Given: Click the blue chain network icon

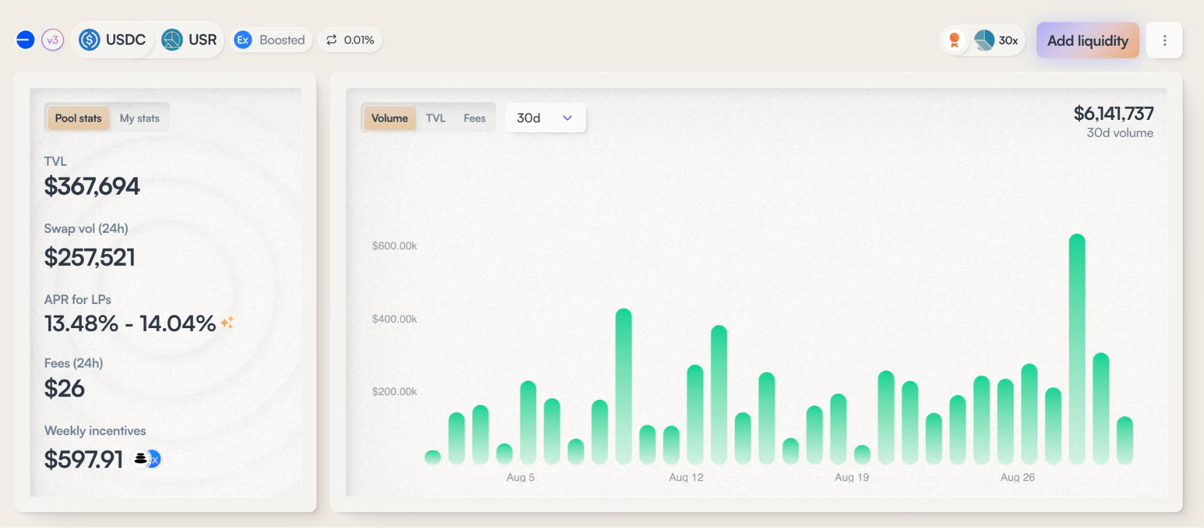Looking at the screenshot, I should [x=25, y=40].
